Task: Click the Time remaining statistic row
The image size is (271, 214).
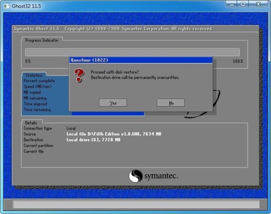Action: pos(37,110)
